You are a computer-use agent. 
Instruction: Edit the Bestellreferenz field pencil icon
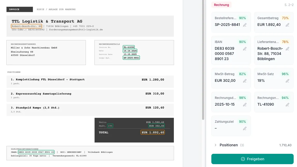coord(245,25)
